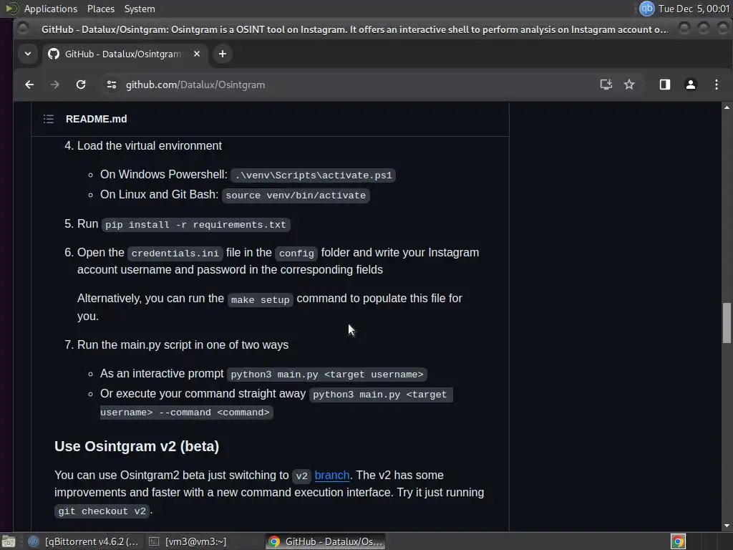The image size is (733, 550).
Task: Click the install app icon in address bar
Action: point(606,85)
